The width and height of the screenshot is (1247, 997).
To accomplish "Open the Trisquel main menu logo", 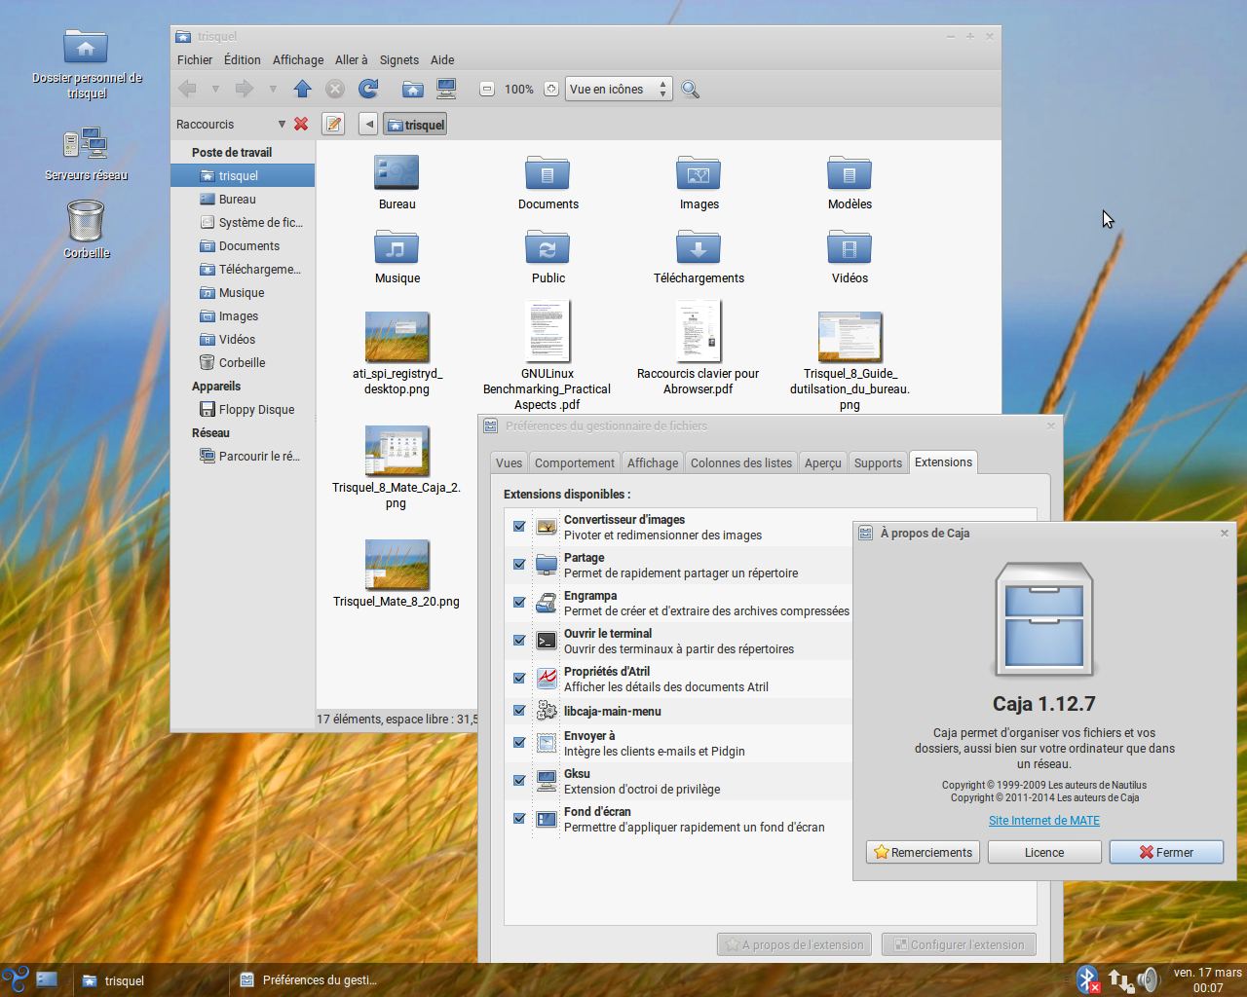I will pyautogui.click(x=15, y=979).
